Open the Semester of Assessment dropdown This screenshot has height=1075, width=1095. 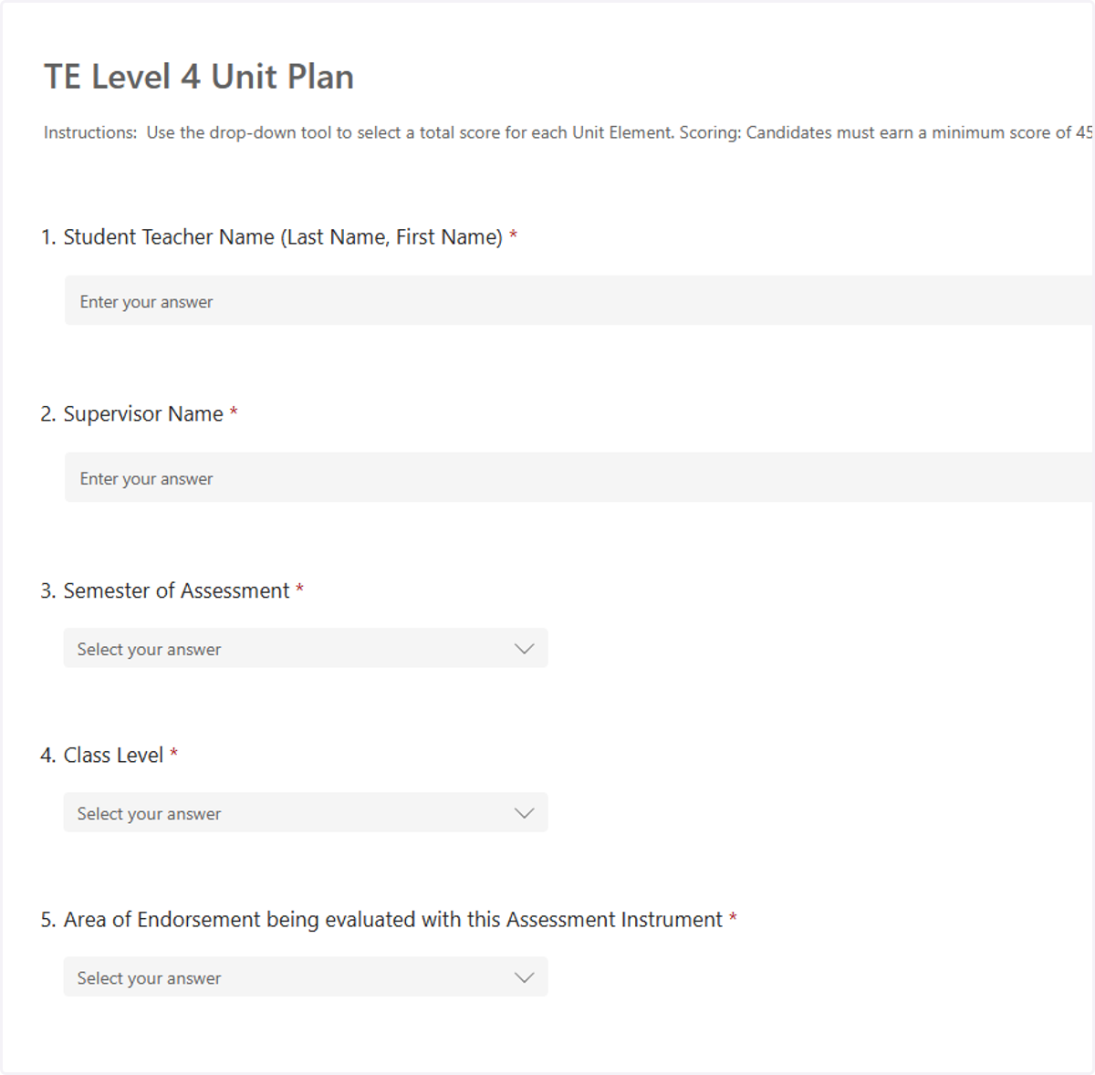click(x=306, y=648)
